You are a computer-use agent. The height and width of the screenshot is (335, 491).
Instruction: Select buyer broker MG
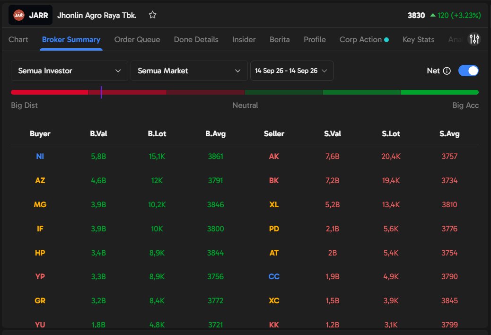pyautogui.click(x=40, y=204)
